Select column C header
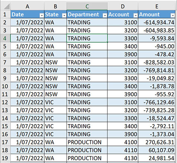This screenshot has height=163, width=177. point(87,6)
